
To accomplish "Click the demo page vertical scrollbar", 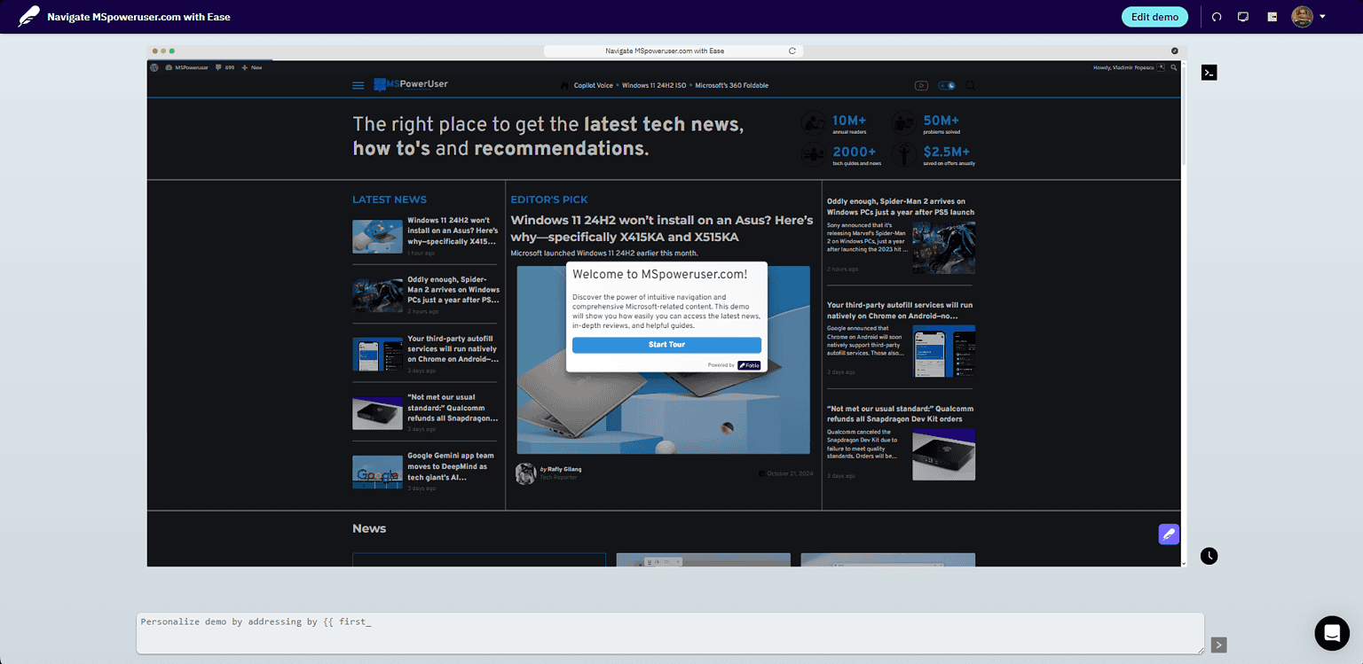I will pos(1183,113).
